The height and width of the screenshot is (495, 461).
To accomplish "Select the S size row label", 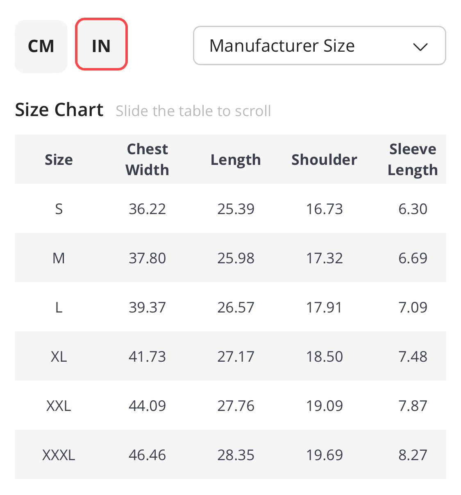I will tap(59, 209).
